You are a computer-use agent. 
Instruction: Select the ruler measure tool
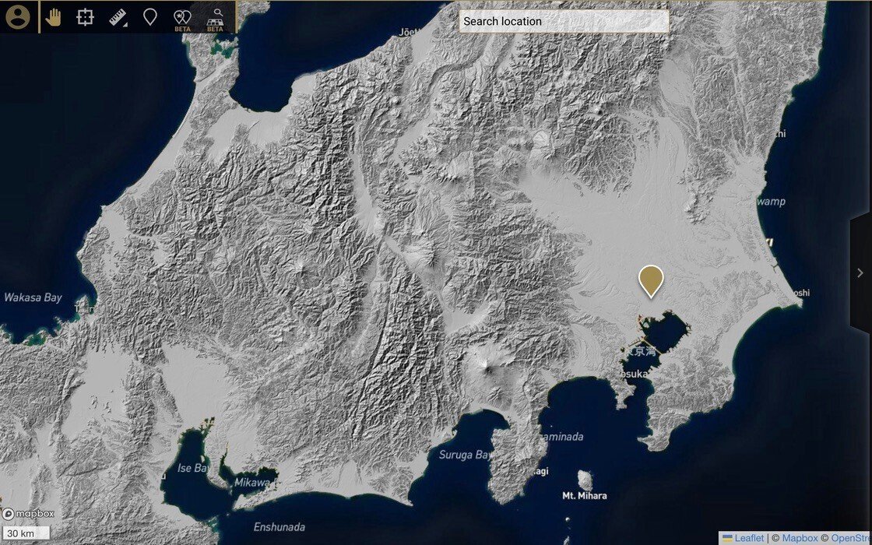118,17
